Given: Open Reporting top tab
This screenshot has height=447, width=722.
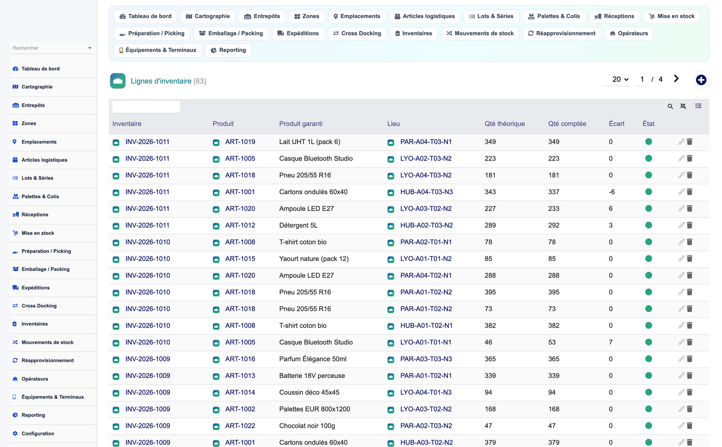Looking at the screenshot, I should click(228, 50).
